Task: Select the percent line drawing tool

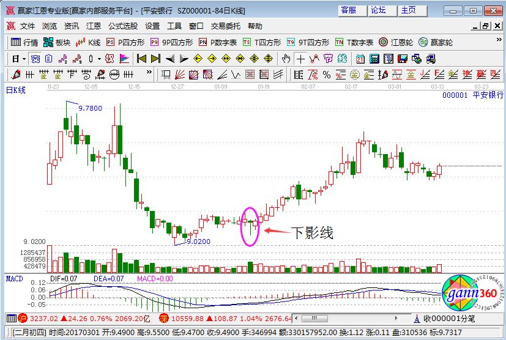Action: coord(326,75)
